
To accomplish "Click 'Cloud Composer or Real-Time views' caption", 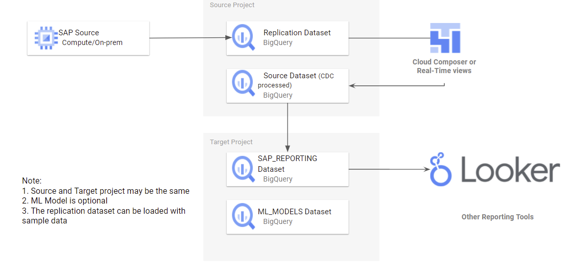I will (x=444, y=66).
